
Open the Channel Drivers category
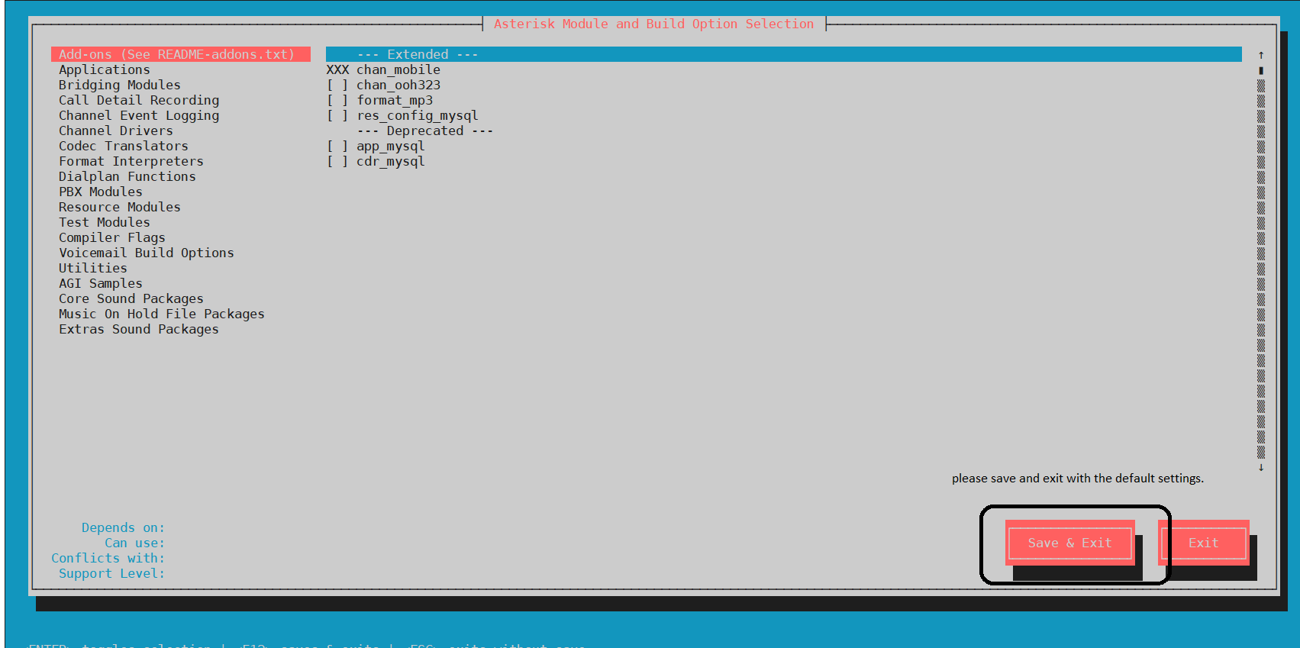pyautogui.click(x=116, y=131)
